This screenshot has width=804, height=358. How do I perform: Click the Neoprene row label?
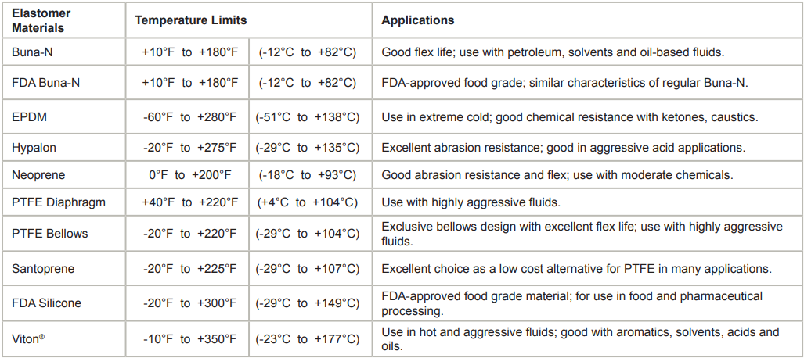pos(38,175)
